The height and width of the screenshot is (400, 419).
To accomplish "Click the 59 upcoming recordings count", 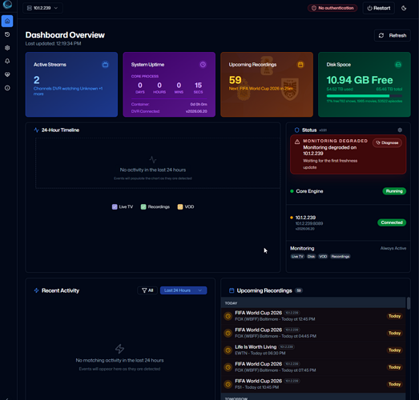I will [236, 80].
